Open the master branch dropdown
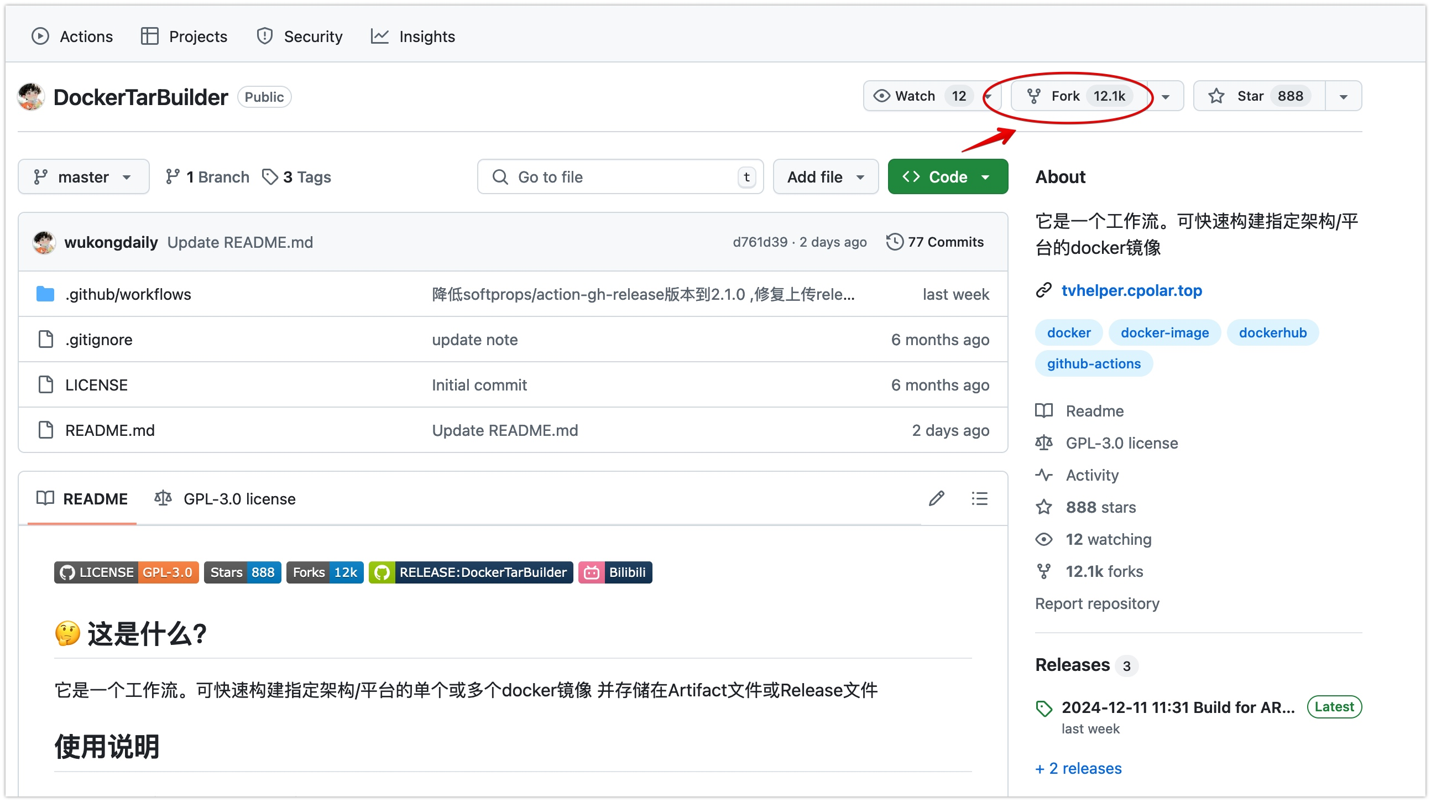 pos(83,177)
